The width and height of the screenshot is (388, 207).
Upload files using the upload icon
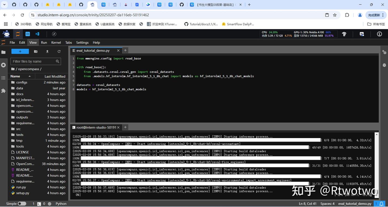47,51
